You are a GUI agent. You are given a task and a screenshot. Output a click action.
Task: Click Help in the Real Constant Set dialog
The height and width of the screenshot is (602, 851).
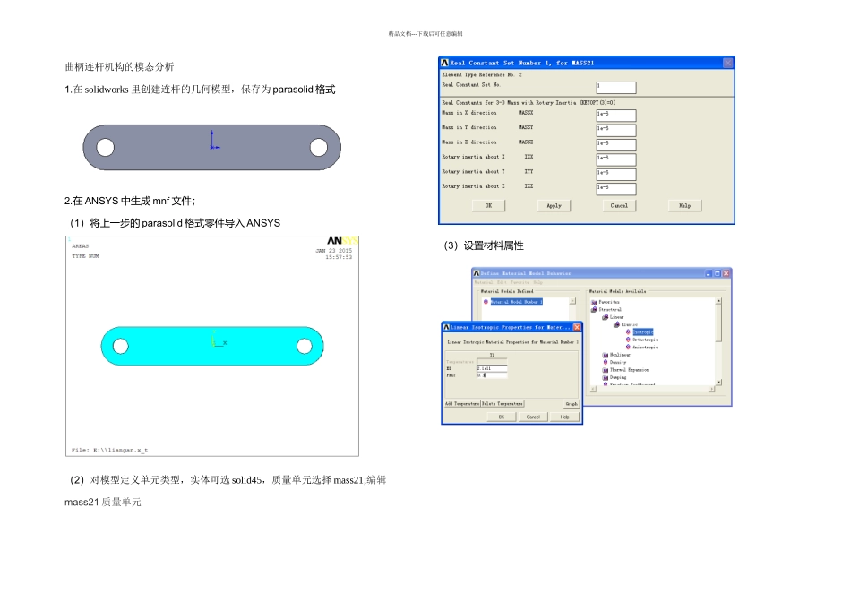685,206
